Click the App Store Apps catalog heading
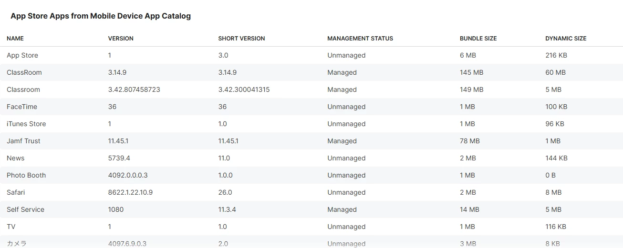The height and width of the screenshot is (248, 623). [101, 16]
